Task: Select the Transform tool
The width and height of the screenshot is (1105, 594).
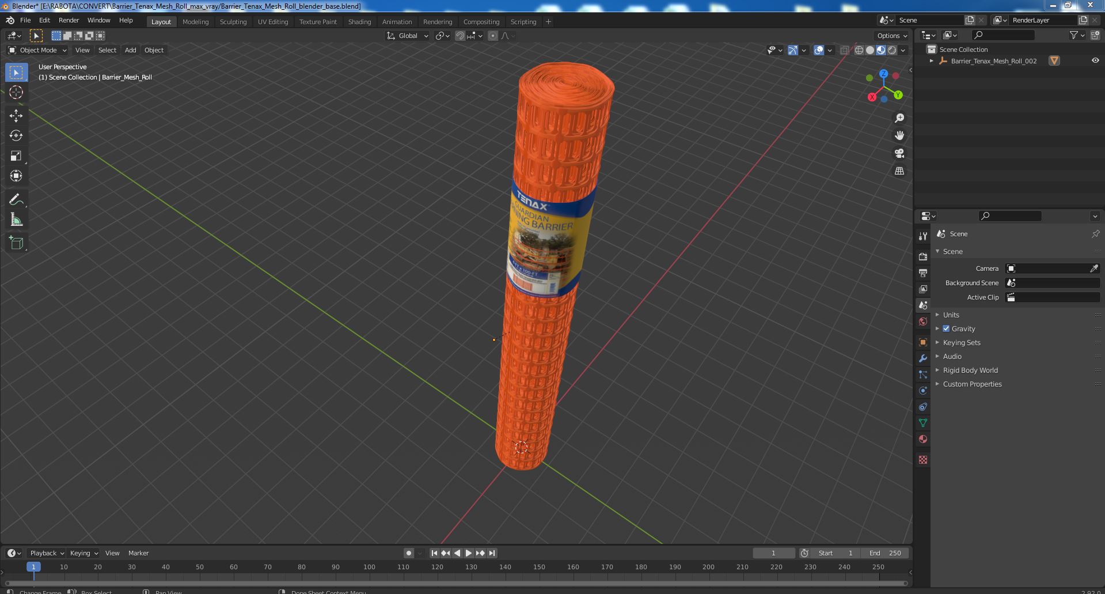Action: [x=16, y=176]
